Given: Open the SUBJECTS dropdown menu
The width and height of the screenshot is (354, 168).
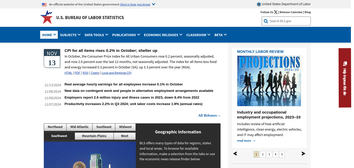Looking at the screenshot, I should click(x=70, y=35).
